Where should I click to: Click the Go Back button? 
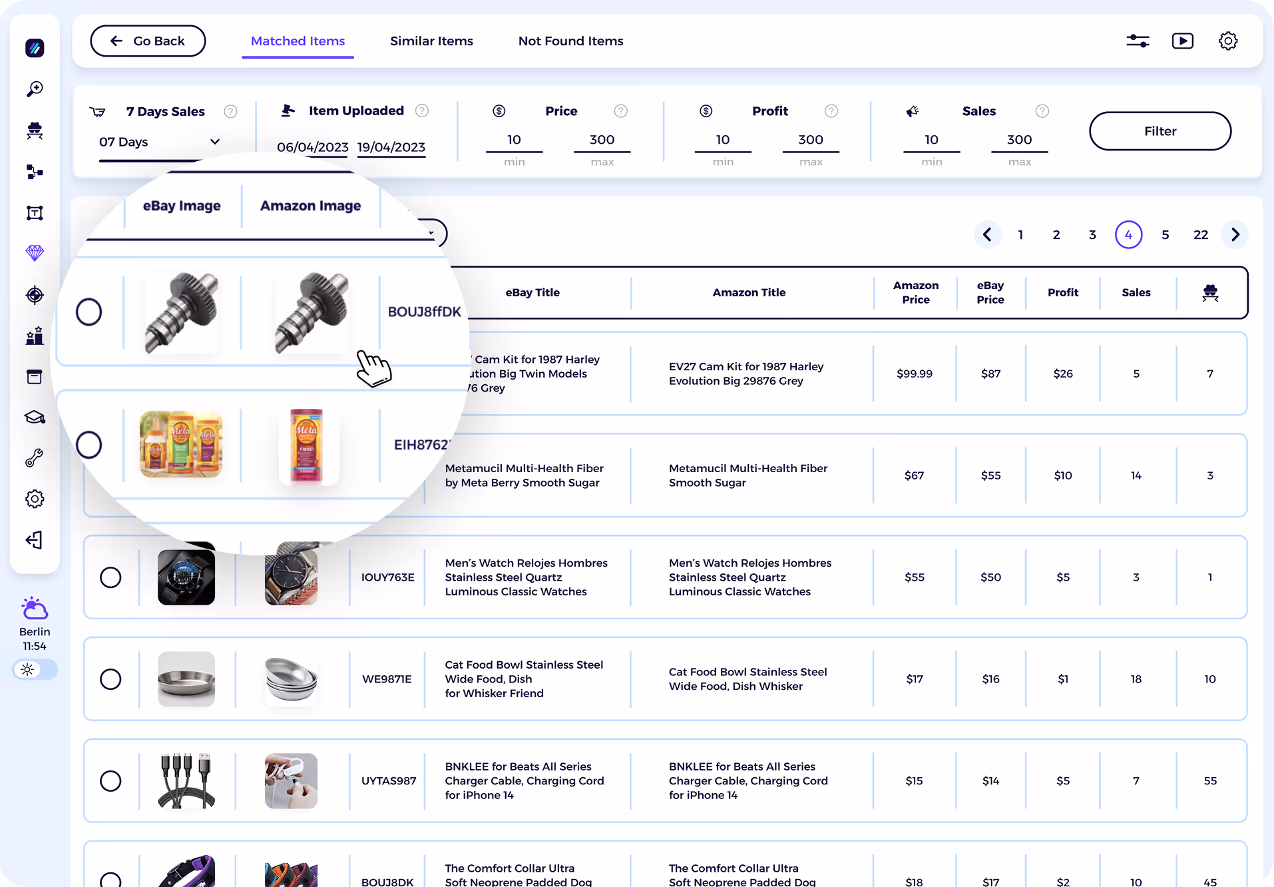[148, 41]
